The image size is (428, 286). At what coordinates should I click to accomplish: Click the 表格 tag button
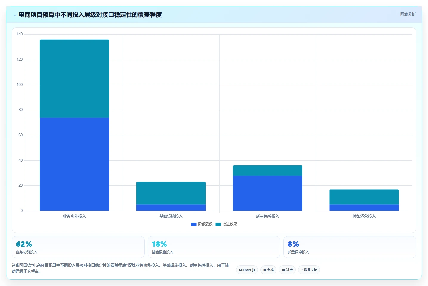[x=268, y=270]
